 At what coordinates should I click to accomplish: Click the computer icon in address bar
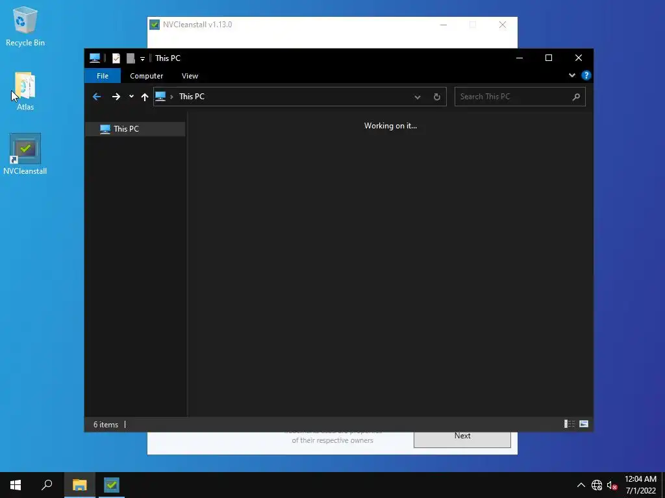160,97
